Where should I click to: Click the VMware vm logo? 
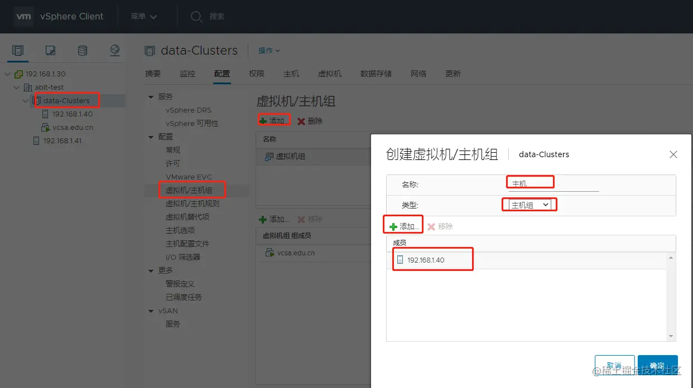[x=23, y=17]
